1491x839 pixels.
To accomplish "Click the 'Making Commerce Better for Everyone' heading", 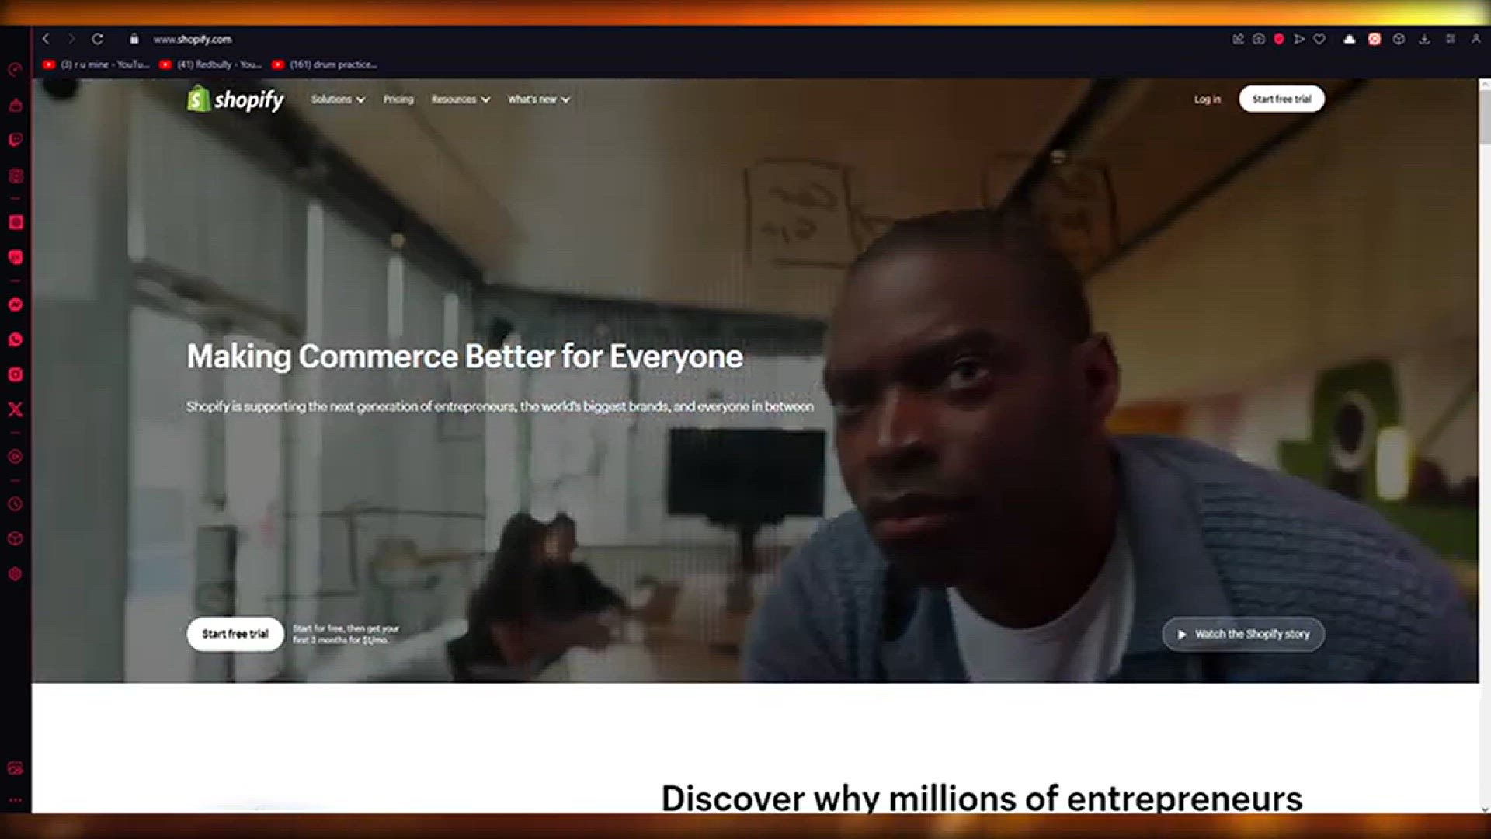I will click(x=464, y=357).
